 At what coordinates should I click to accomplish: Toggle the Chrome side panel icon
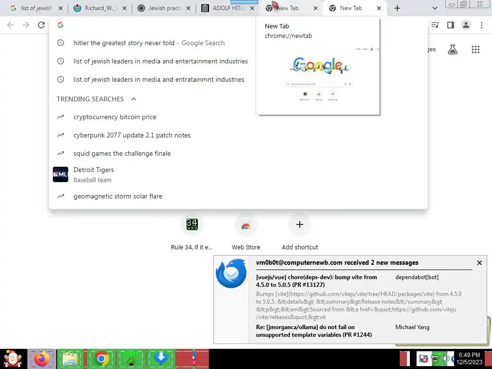[x=451, y=25]
